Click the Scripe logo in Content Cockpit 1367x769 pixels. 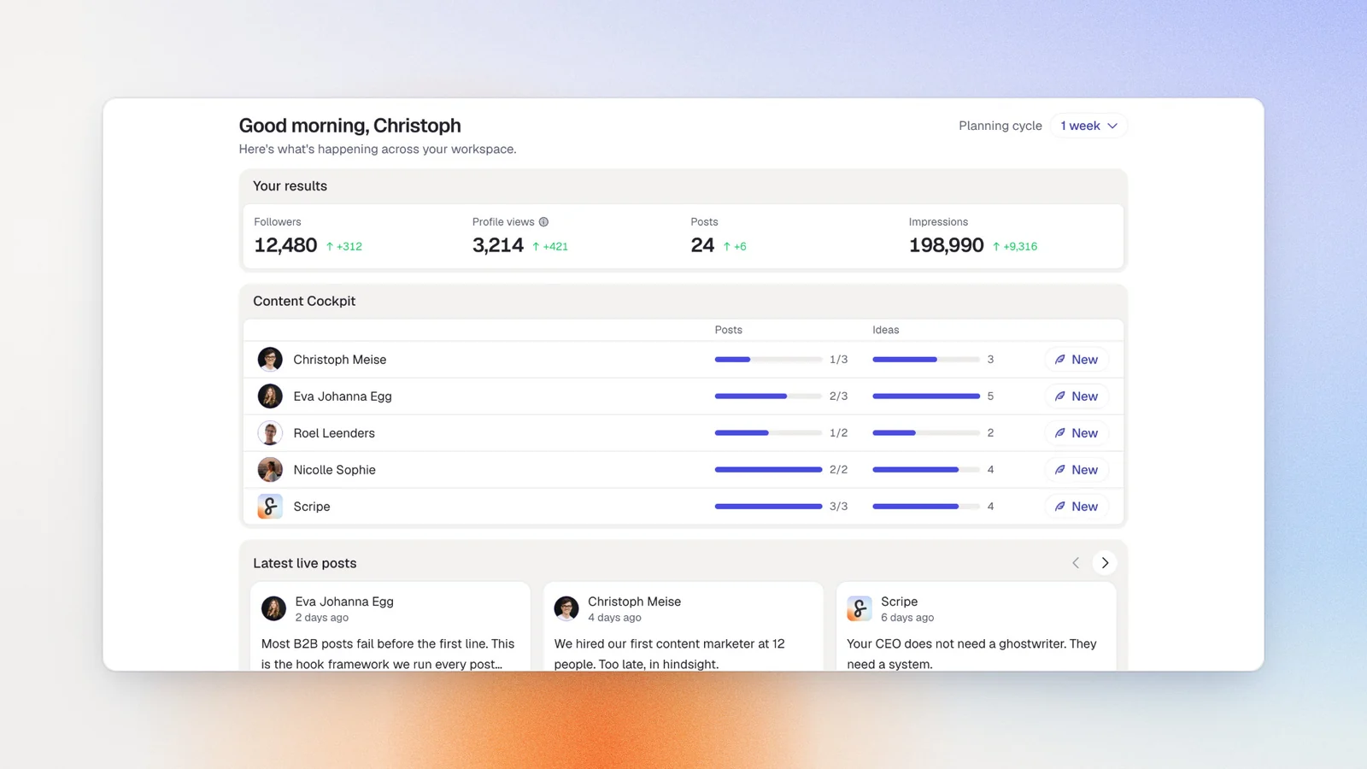point(270,507)
